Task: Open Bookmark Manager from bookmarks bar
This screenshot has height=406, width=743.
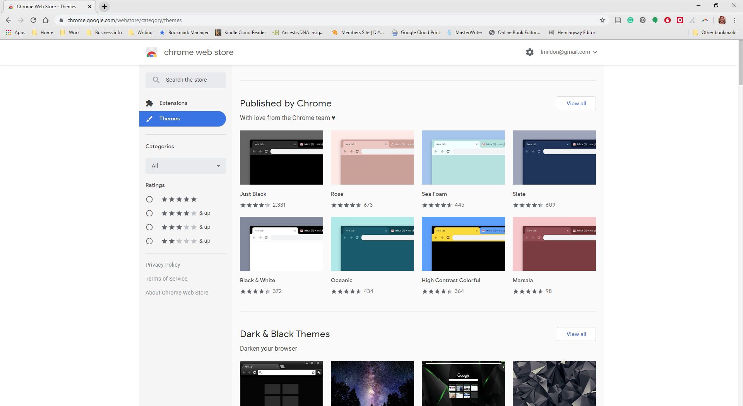Action: 184,33
